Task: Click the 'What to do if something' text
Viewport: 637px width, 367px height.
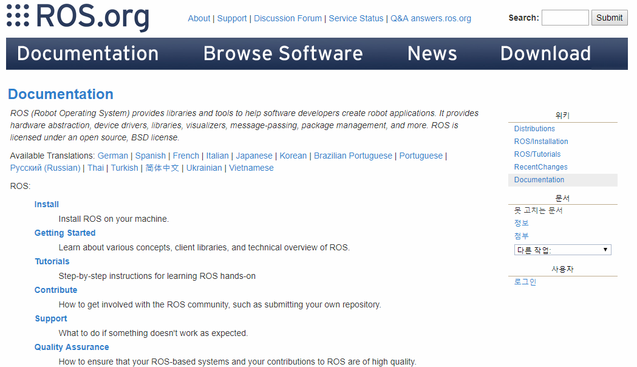Action: coord(153,333)
